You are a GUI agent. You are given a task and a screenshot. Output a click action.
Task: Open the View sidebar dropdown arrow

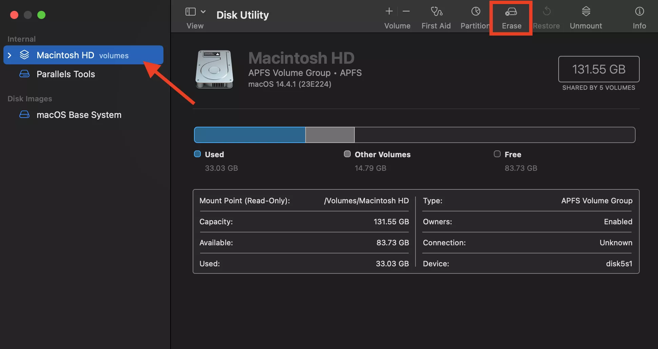pos(203,12)
